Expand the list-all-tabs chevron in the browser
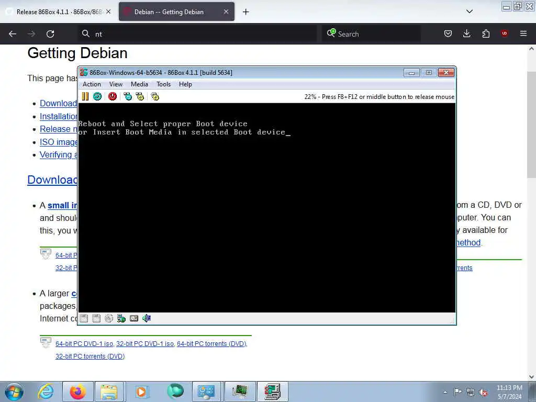536x402 pixels. 470,12
